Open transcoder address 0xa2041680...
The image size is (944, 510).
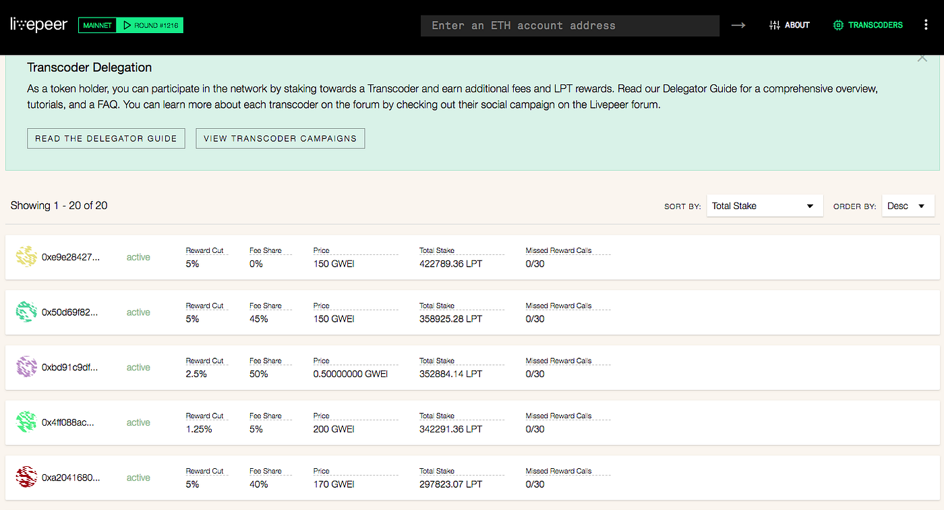(71, 478)
